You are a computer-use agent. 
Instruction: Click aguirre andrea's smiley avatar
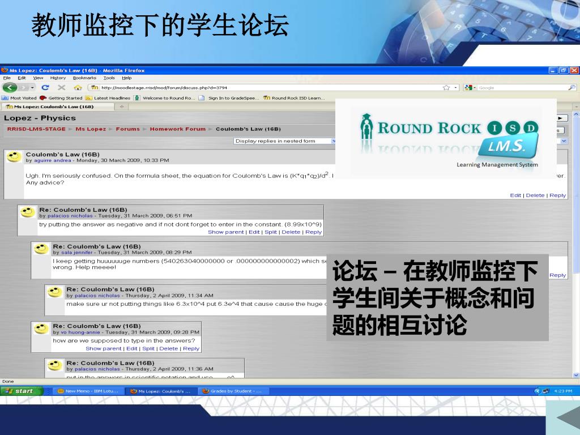[x=14, y=157]
